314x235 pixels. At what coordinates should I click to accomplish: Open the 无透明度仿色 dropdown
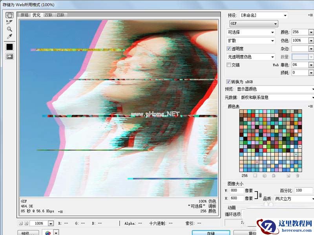[251, 57]
